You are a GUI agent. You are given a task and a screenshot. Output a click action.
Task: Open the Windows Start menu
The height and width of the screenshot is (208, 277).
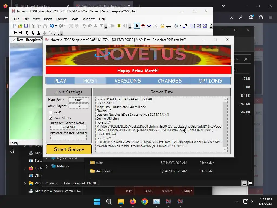point(97,201)
